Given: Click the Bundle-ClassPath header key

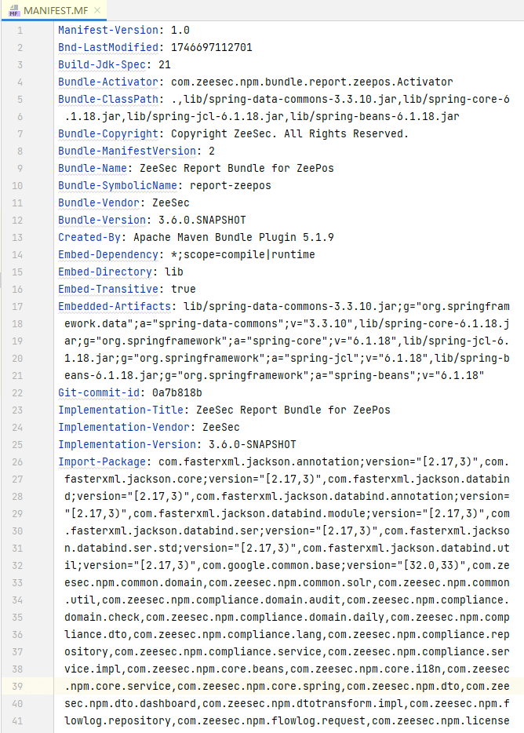Looking at the screenshot, I should pos(107,99).
